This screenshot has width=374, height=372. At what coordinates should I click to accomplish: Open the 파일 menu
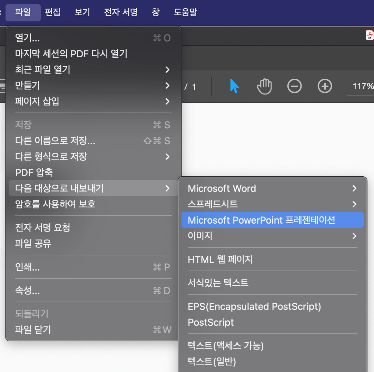tap(23, 12)
